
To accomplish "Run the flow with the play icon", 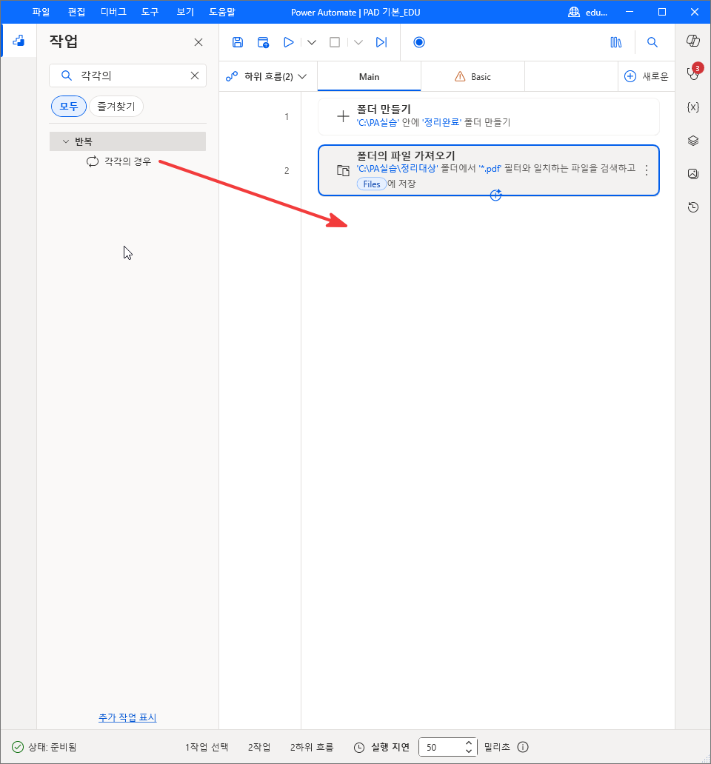I will (x=289, y=42).
